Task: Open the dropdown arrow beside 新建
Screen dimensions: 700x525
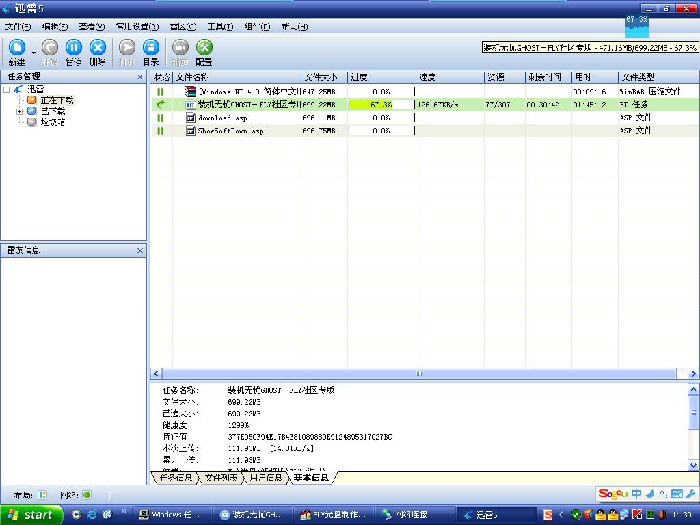Action: (33, 53)
